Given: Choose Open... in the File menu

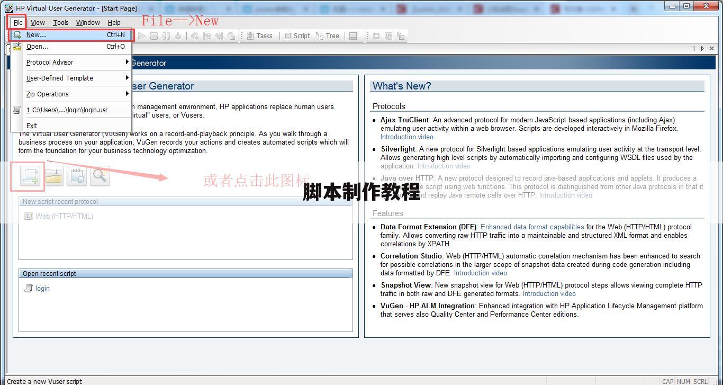Looking at the screenshot, I should click(x=37, y=47).
